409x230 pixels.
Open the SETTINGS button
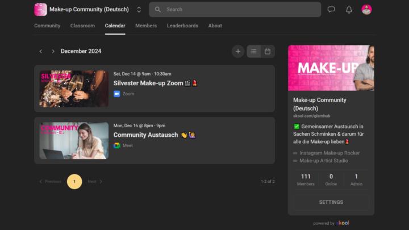point(331,202)
